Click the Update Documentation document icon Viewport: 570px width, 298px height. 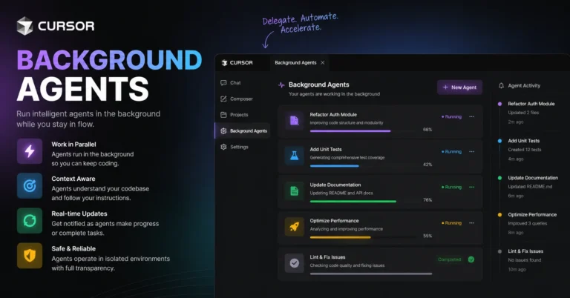294,191
